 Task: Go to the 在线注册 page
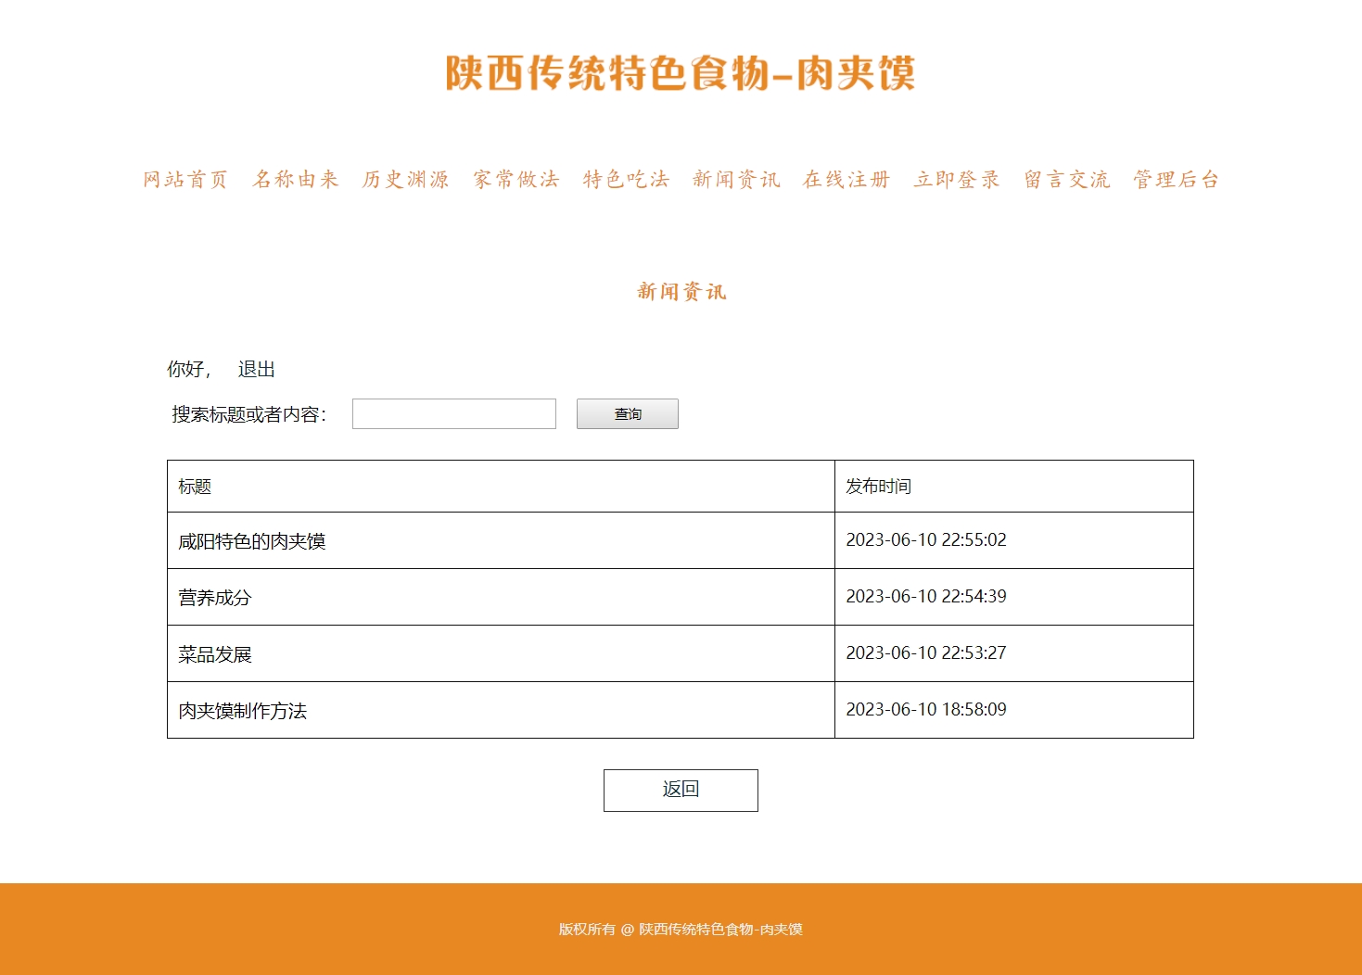(x=846, y=180)
